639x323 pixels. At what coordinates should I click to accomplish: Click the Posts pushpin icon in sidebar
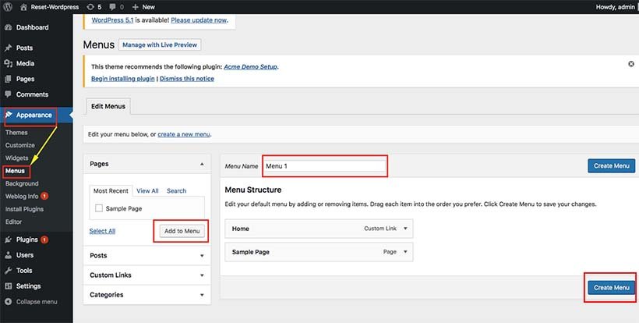click(x=8, y=48)
